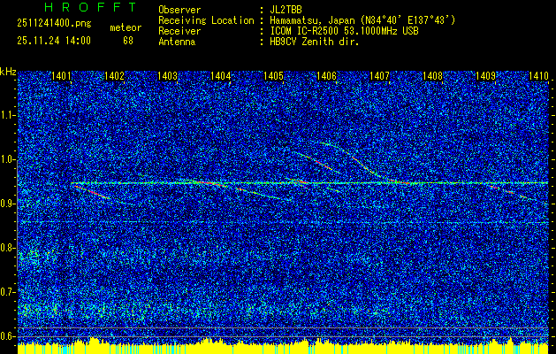Screen dimensions: 556x354
Task: Click the 1401 time marker
Action: pyautogui.click(x=62, y=77)
